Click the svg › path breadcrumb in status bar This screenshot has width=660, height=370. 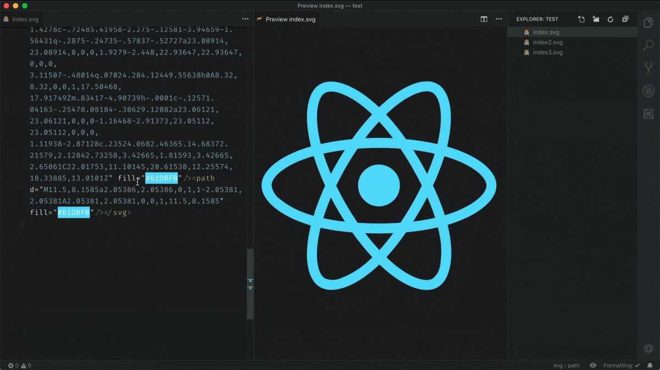coord(566,365)
